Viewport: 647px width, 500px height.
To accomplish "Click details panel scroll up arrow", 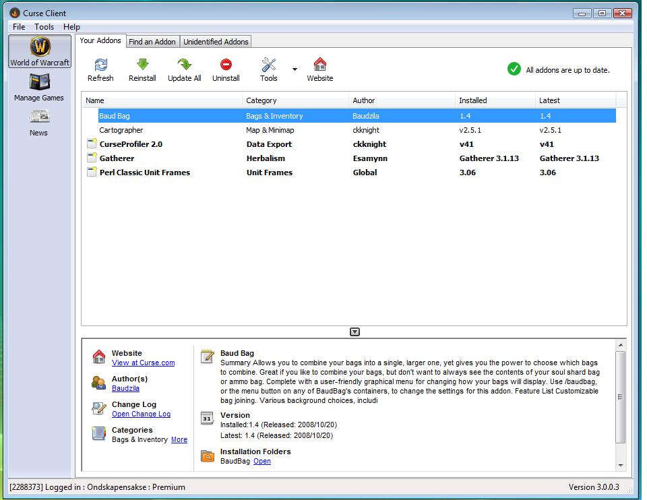I will tap(621, 345).
